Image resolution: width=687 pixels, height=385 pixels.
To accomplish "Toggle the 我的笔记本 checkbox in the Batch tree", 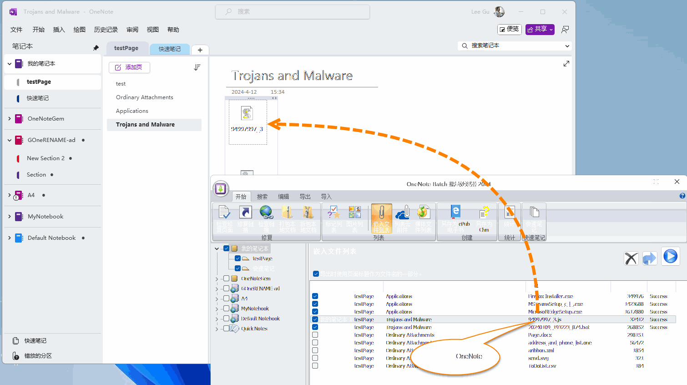I will (x=226, y=248).
